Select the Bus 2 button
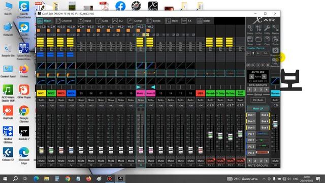Screen dimensions: 325x183 (265, 115)
